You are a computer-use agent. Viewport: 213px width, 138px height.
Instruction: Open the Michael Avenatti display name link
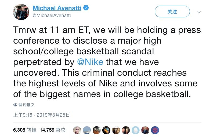pyautogui.click(x=57, y=8)
